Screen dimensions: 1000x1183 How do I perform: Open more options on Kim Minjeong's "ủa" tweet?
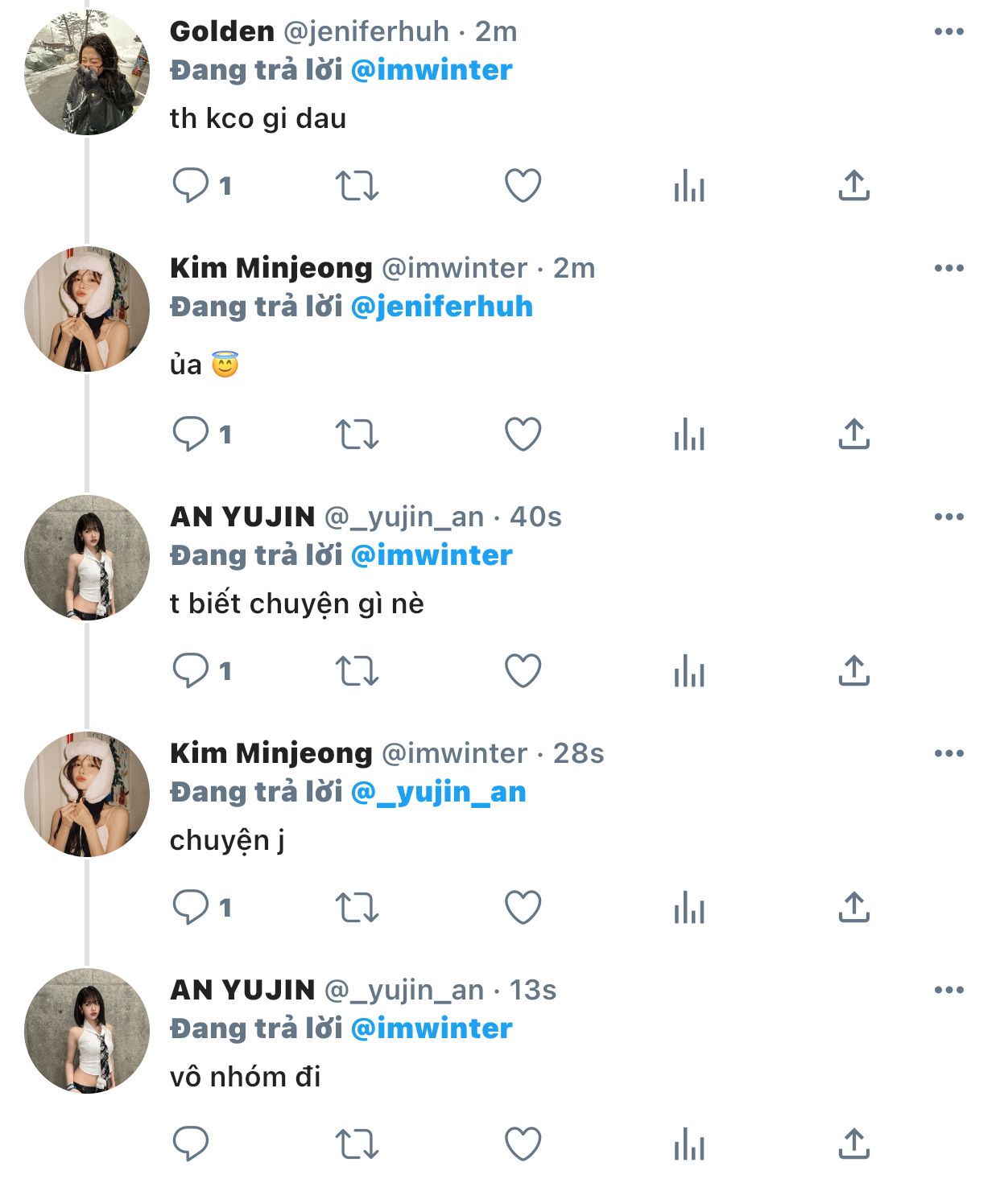(x=949, y=269)
